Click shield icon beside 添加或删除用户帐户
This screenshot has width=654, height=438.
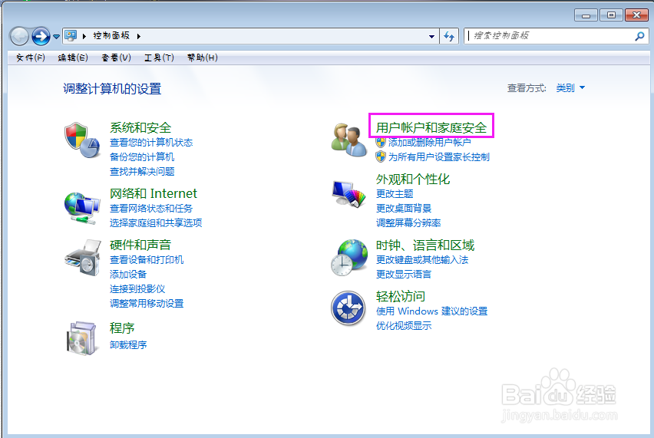(x=381, y=142)
